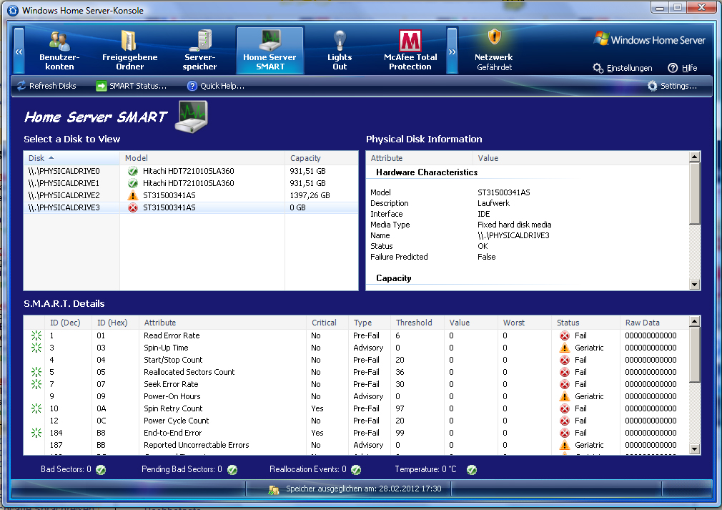Click the Bad Sectors green check icon
Image resolution: width=722 pixels, height=510 pixels.
[x=101, y=469]
